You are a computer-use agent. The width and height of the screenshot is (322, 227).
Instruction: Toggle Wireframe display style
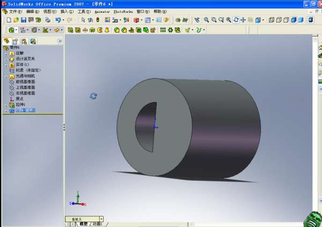coord(272,20)
